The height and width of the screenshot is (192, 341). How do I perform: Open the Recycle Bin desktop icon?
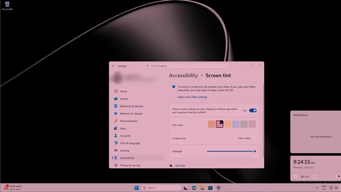pos(7,6)
